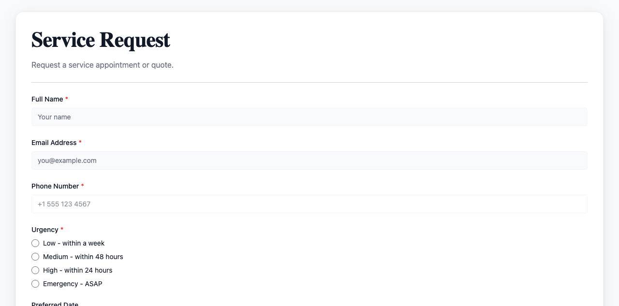The width and height of the screenshot is (619, 306).
Task: Click the 'High - within 24 hours' label text
Action: point(77,270)
